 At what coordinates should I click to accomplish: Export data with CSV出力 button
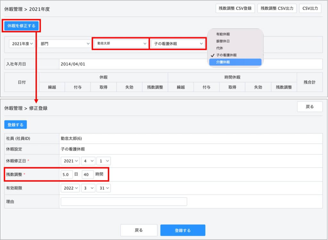[x=310, y=9]
